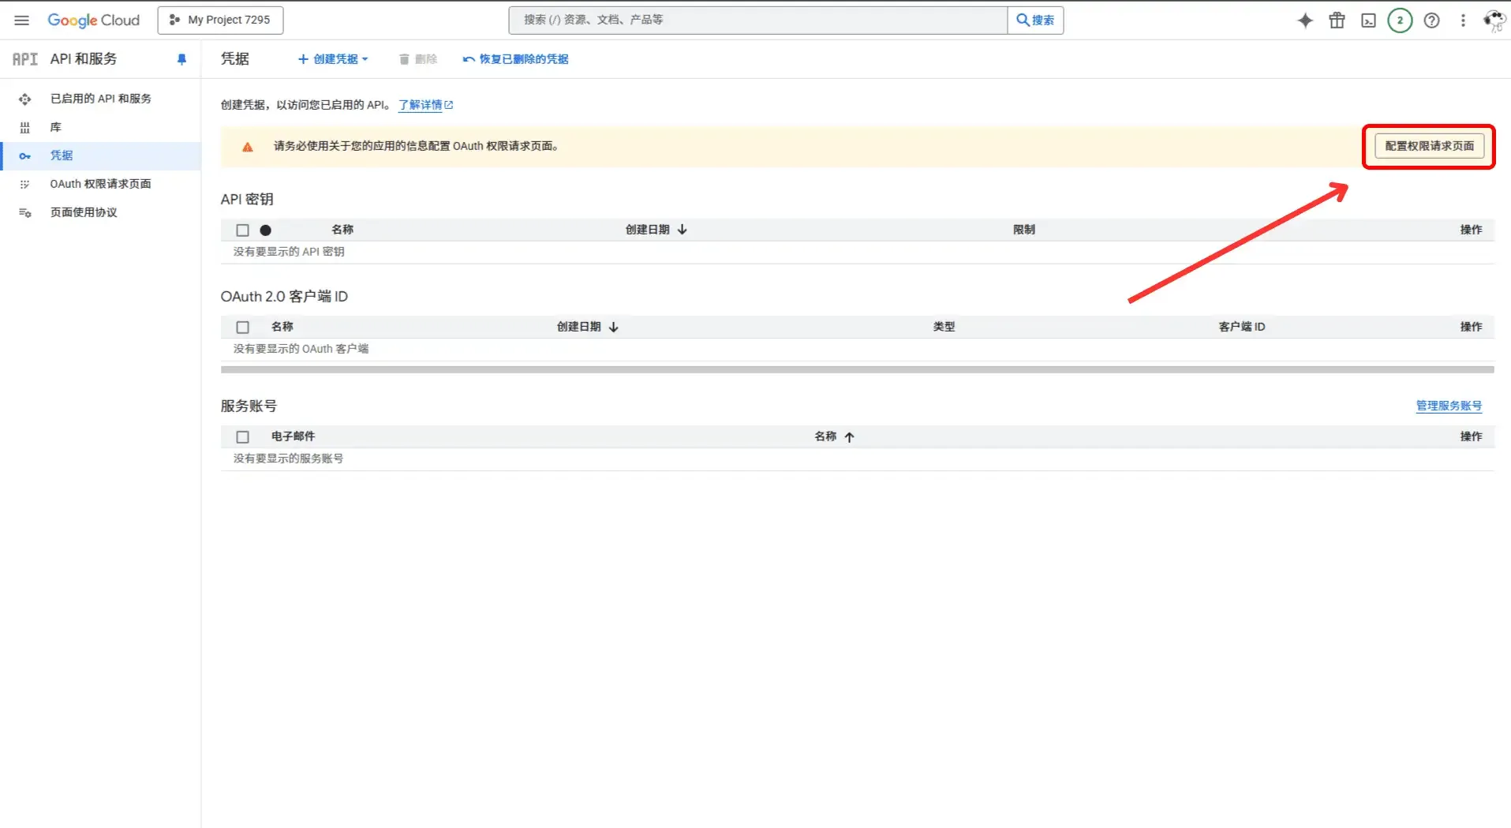
Task: Click the 已启用的 API icon in sidebar
Action: tap(25, 99)
